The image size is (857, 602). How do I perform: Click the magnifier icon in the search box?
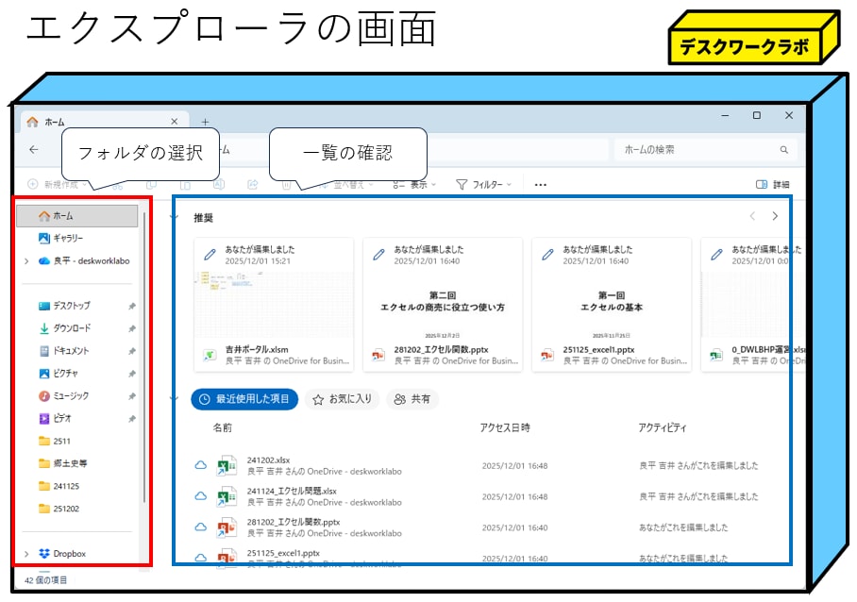pyautogui.click(x=783, y=150)
